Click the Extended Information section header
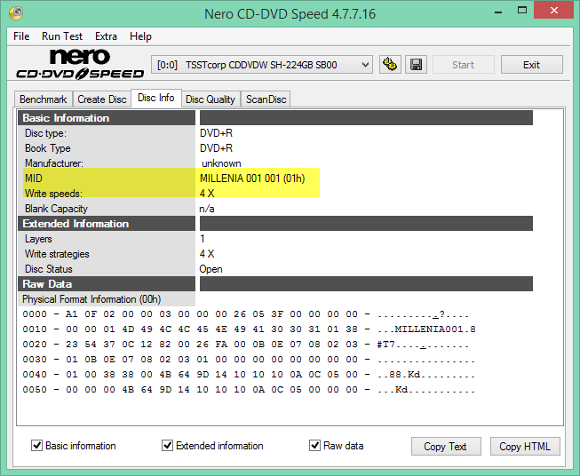 [107, 224]
